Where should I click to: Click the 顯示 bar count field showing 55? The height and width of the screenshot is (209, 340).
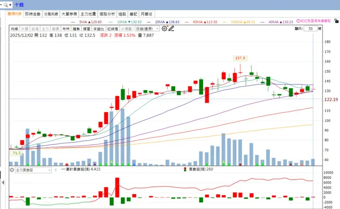(311, 28)
